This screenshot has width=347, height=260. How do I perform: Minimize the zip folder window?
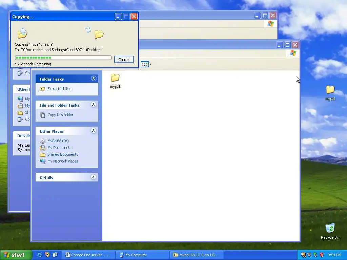pos(279,45)
